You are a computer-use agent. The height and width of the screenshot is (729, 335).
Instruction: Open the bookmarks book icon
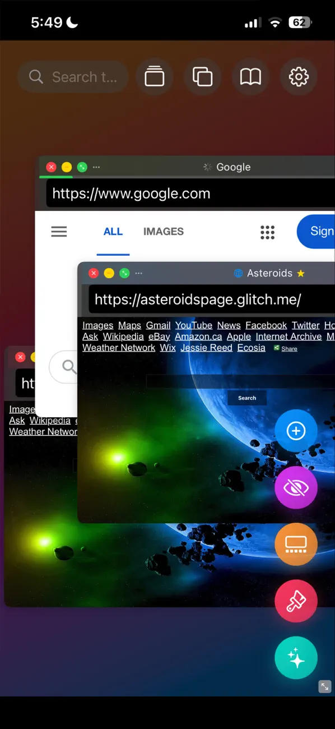coord(250,77)
